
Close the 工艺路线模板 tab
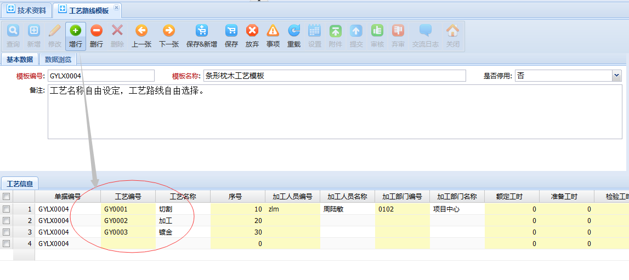click(x=116, y=8)
